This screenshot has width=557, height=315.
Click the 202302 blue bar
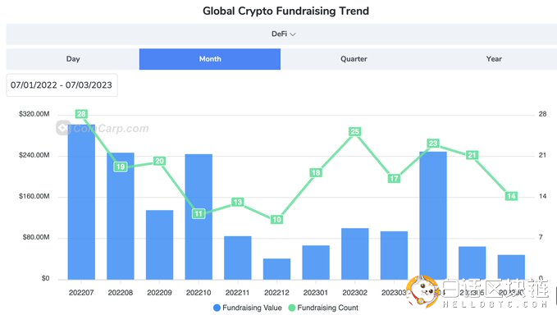[355, 253]
